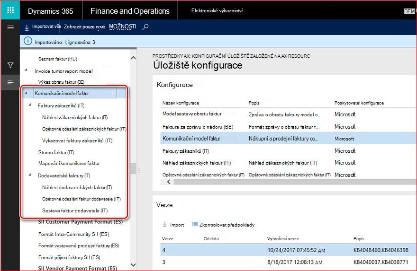
Task: Select Faktury zákazníků (IT) grid row
Action: [288, 151]
